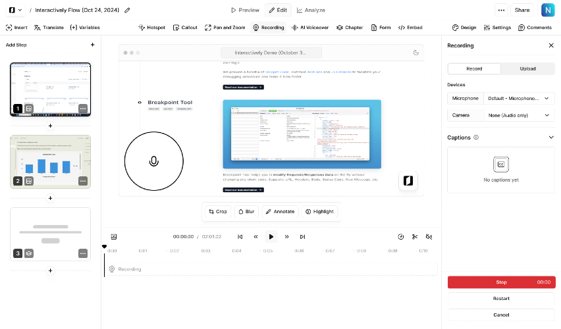This screenshot has width=561, height=329.
Task: Open Settings panel
Action: click(x=497, y=28)
